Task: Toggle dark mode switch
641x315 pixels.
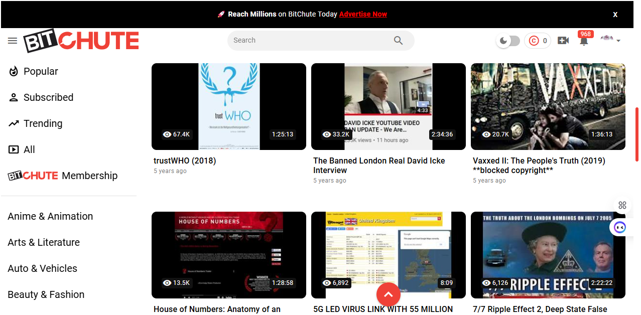Action: tap(508, 41)
